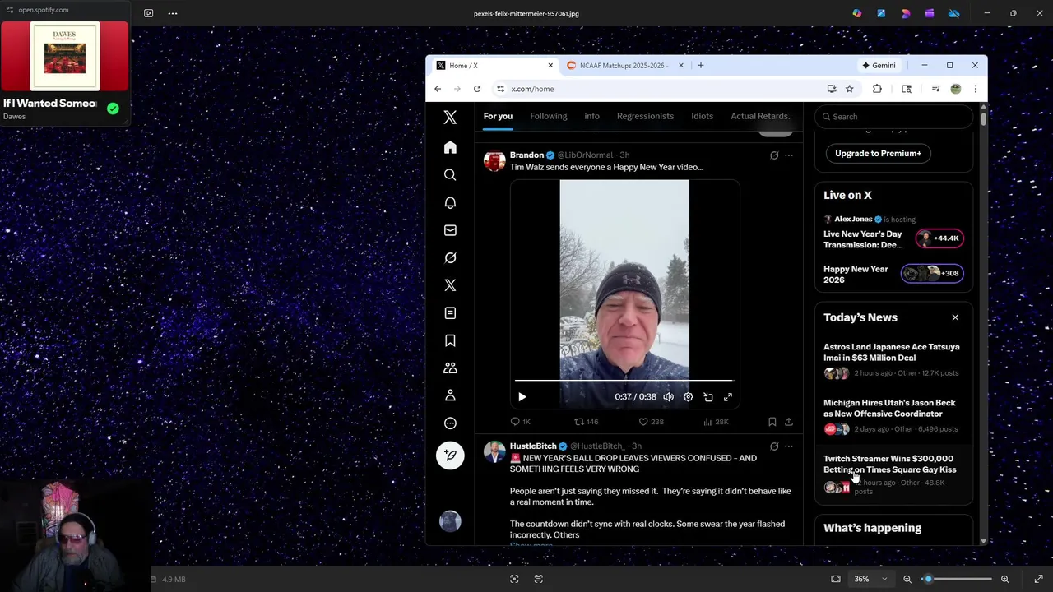Viewport: 1053px width, 592px height.
Task: Click the Home house icon in X sidebar
Action: click(x=450, y=147)
